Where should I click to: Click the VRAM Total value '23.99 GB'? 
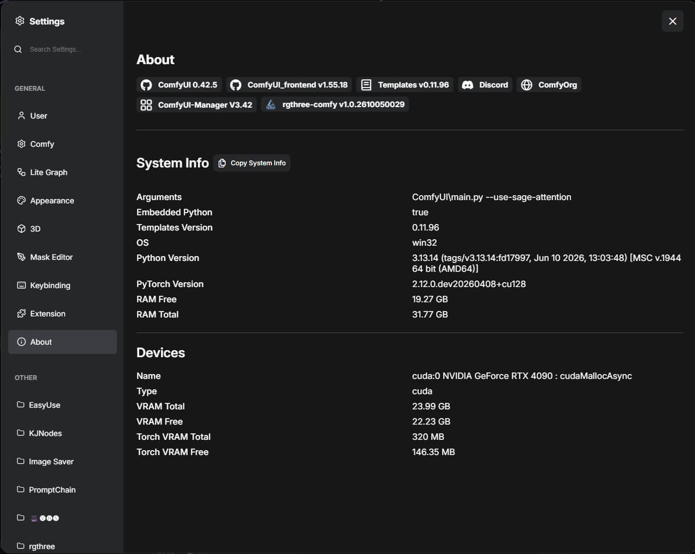point(431,406)
